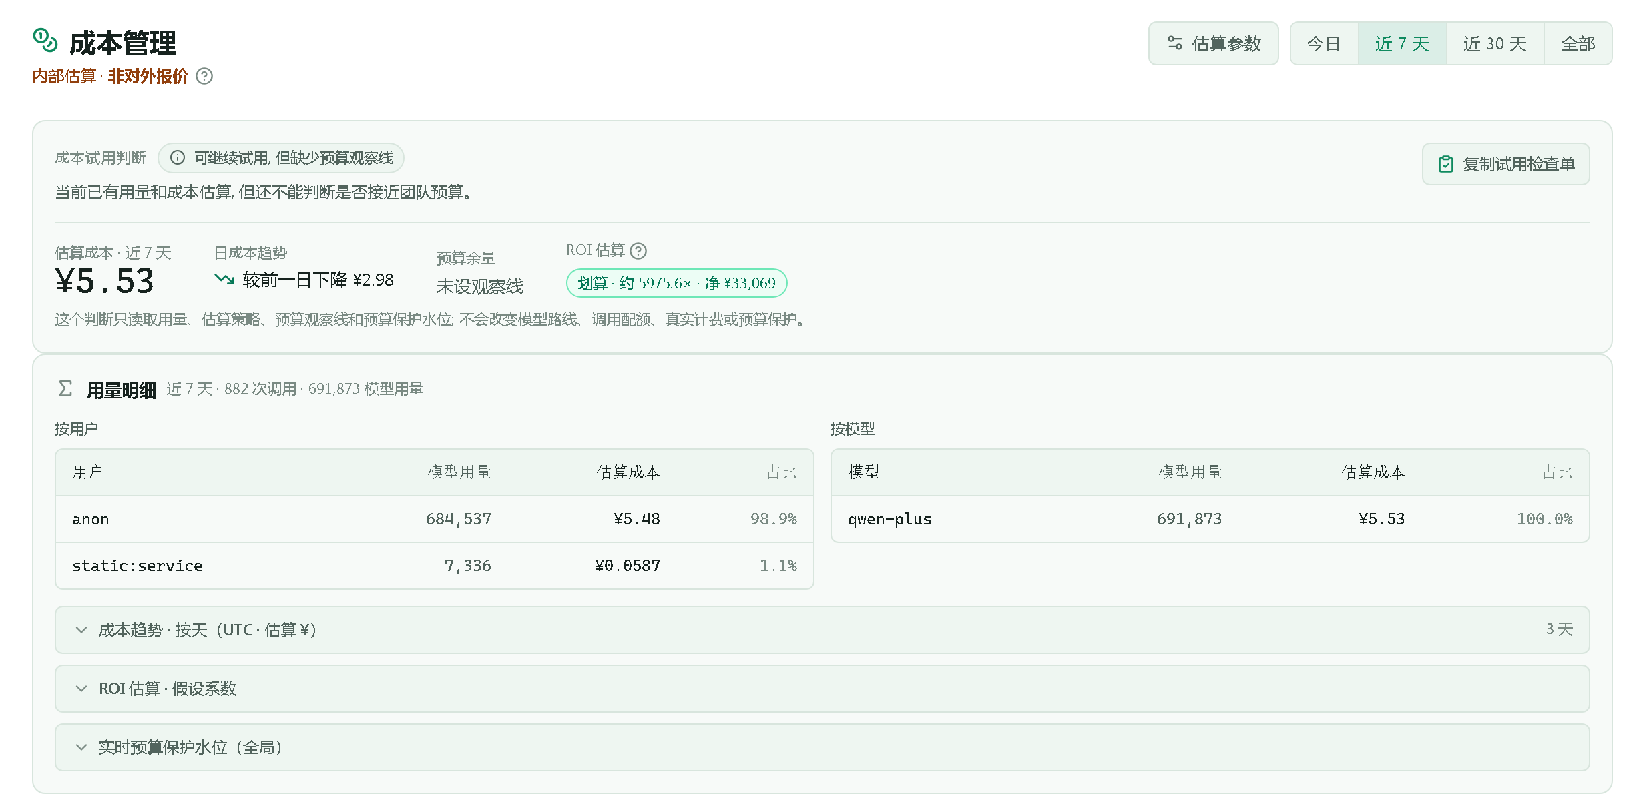Click the ROI 估算 question mark icon

[638, 251]
